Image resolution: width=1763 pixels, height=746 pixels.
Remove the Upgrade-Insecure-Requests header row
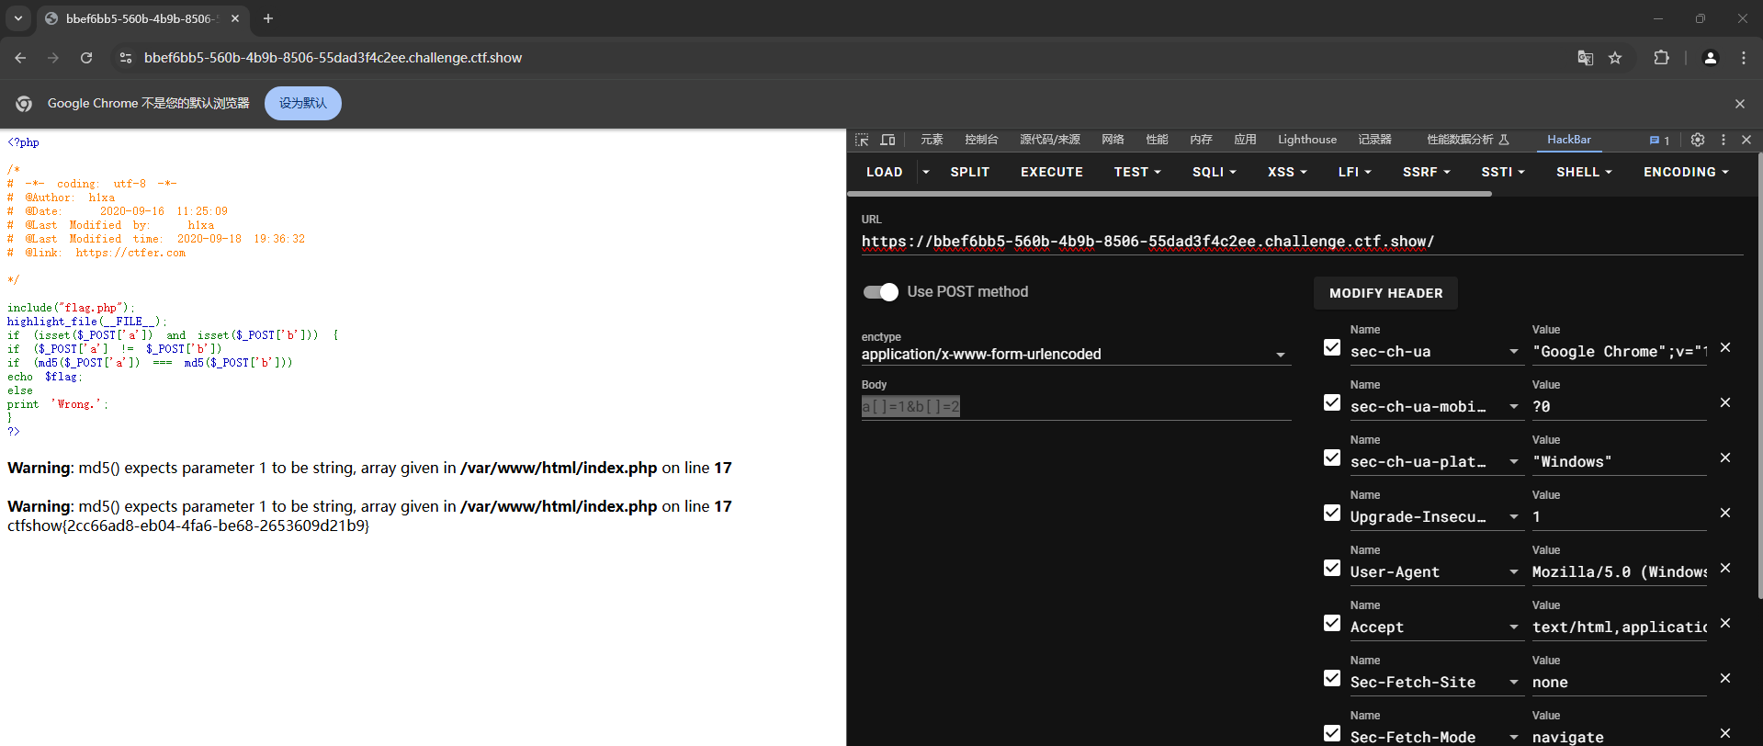tap(1725, 513)
